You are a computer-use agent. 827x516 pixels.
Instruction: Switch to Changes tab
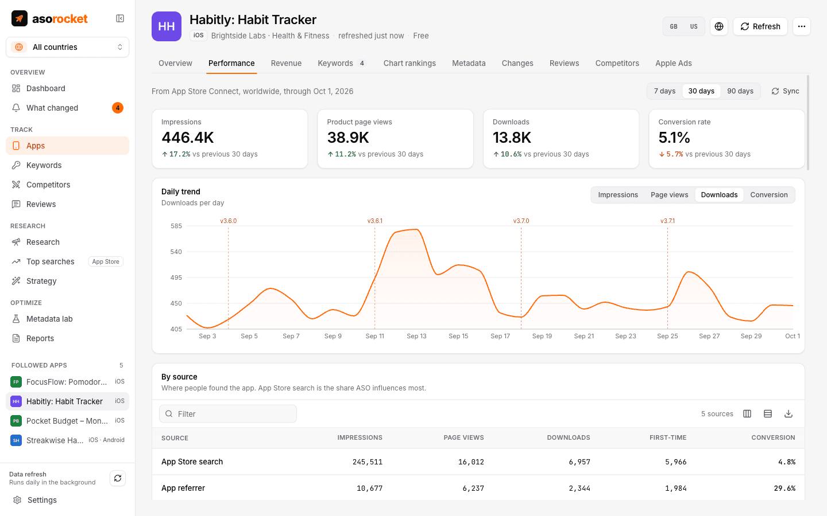tap(517, 63)
